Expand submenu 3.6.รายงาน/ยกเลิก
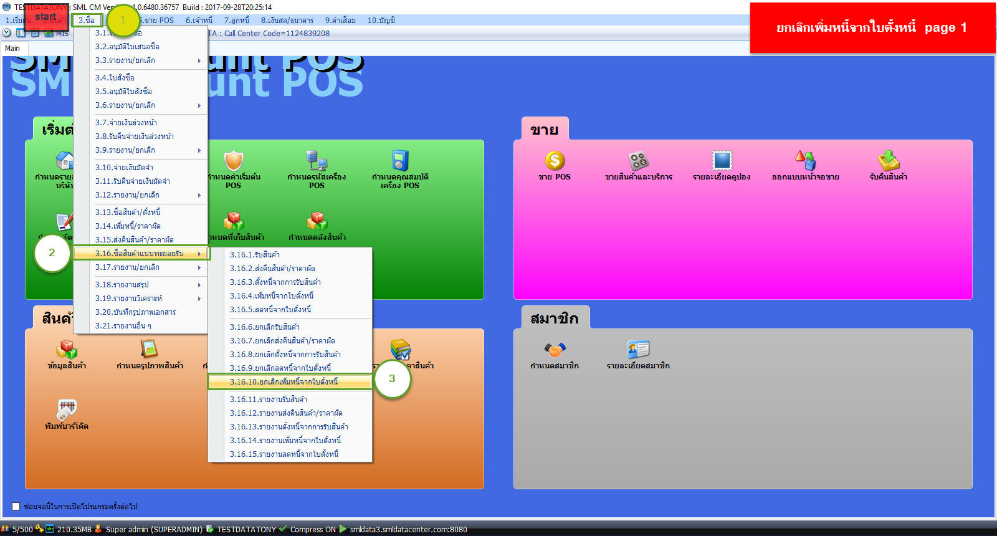This screenshot has height=536, width=997. (140, 105)
